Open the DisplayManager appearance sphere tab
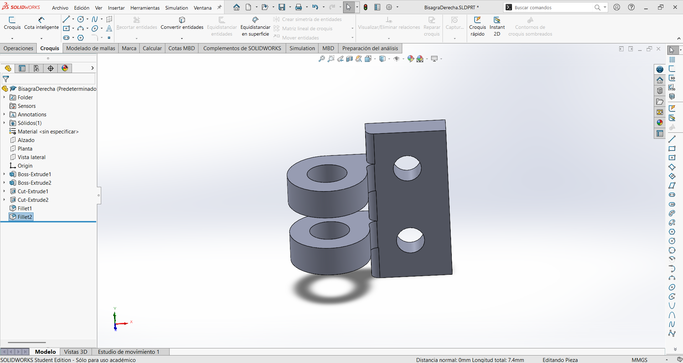Viewport: 683px width, 363px height. (x=65, y=68)
